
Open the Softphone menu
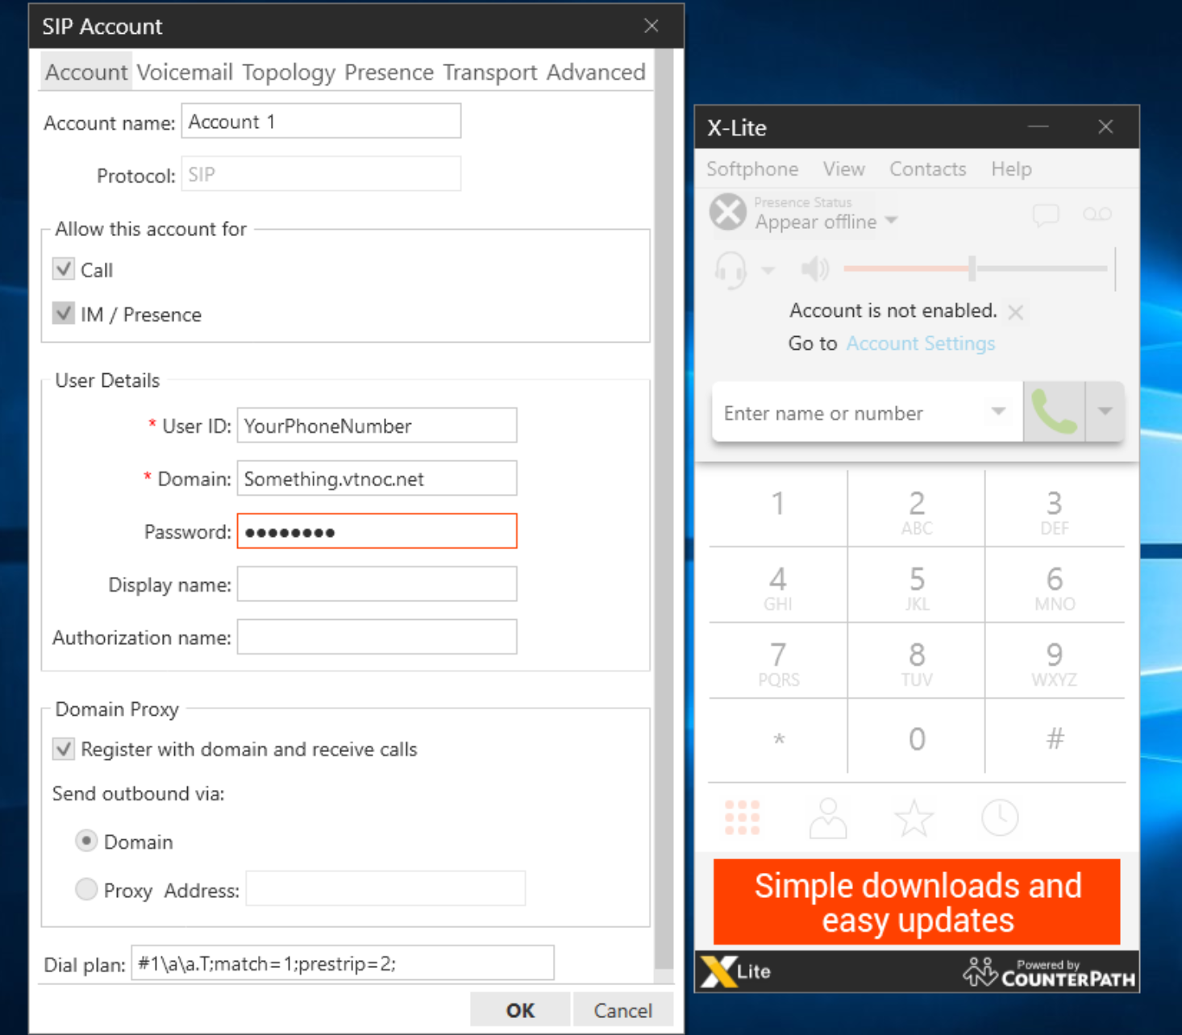[x=752, y=168]
